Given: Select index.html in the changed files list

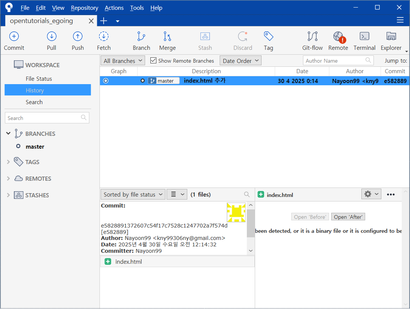Looking at the screenshot, I should pyautogui.click(x=177, y=261).
